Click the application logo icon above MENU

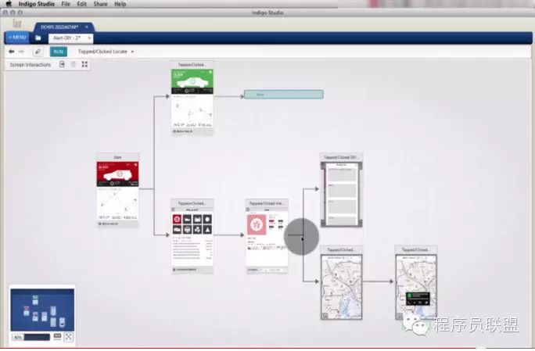[x=16, y=23]
